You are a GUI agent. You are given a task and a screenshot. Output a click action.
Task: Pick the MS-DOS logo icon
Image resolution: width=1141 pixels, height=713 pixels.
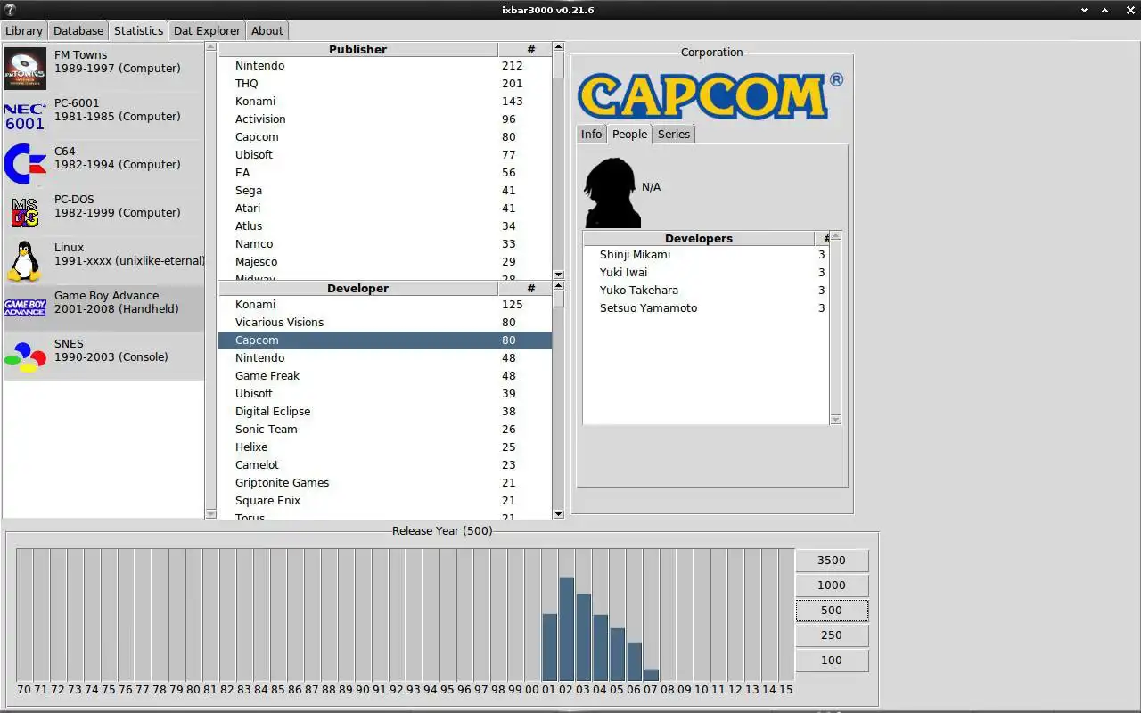25,213
